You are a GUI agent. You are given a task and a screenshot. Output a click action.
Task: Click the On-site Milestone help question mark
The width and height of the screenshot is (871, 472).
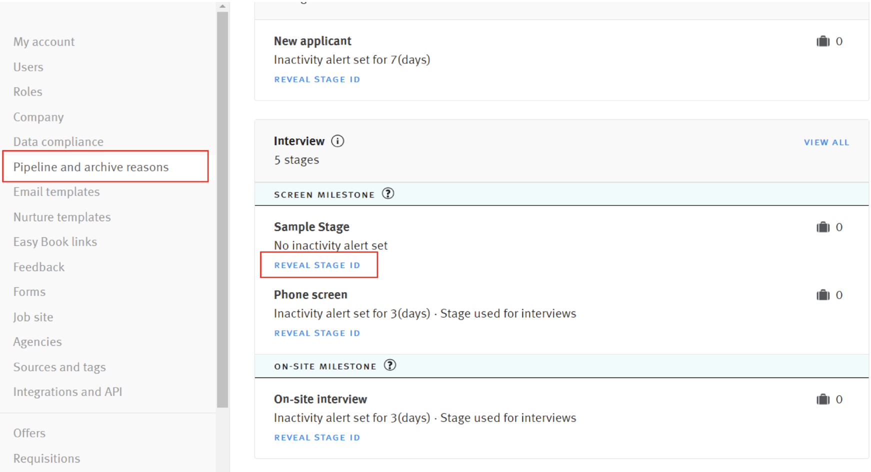point(389,365)
